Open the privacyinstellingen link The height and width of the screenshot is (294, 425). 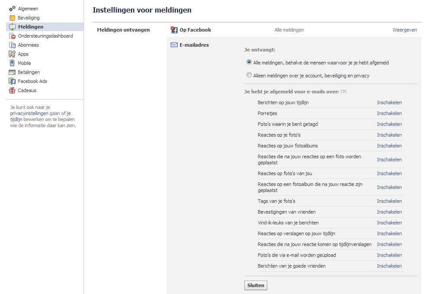(x=29, y=113)
